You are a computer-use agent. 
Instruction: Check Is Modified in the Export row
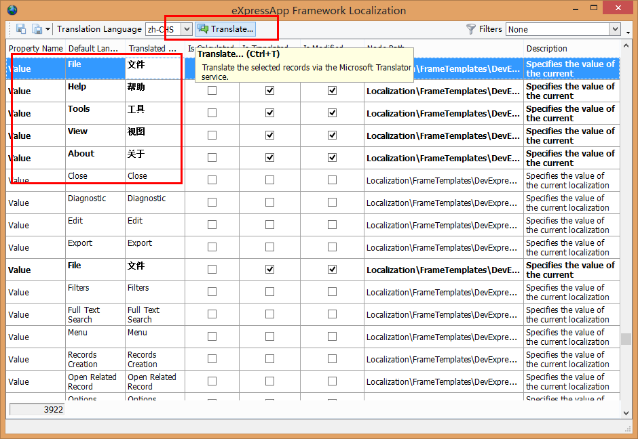point(333,247)
